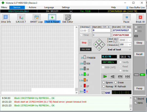147x112 pixels.
Task: Toggle the Grid checkbox
Action: pos(103,92)
